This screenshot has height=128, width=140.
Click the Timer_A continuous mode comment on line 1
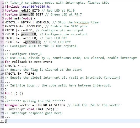tap(57, 3)
